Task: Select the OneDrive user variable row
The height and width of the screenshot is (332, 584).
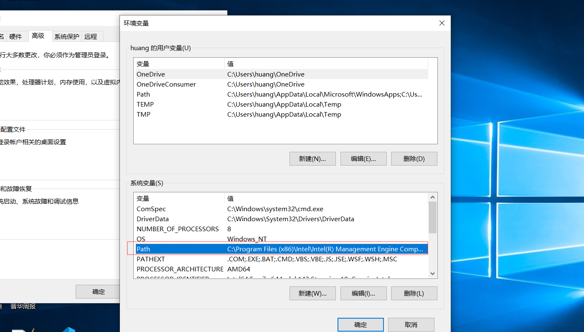Action: click(281, 74)
